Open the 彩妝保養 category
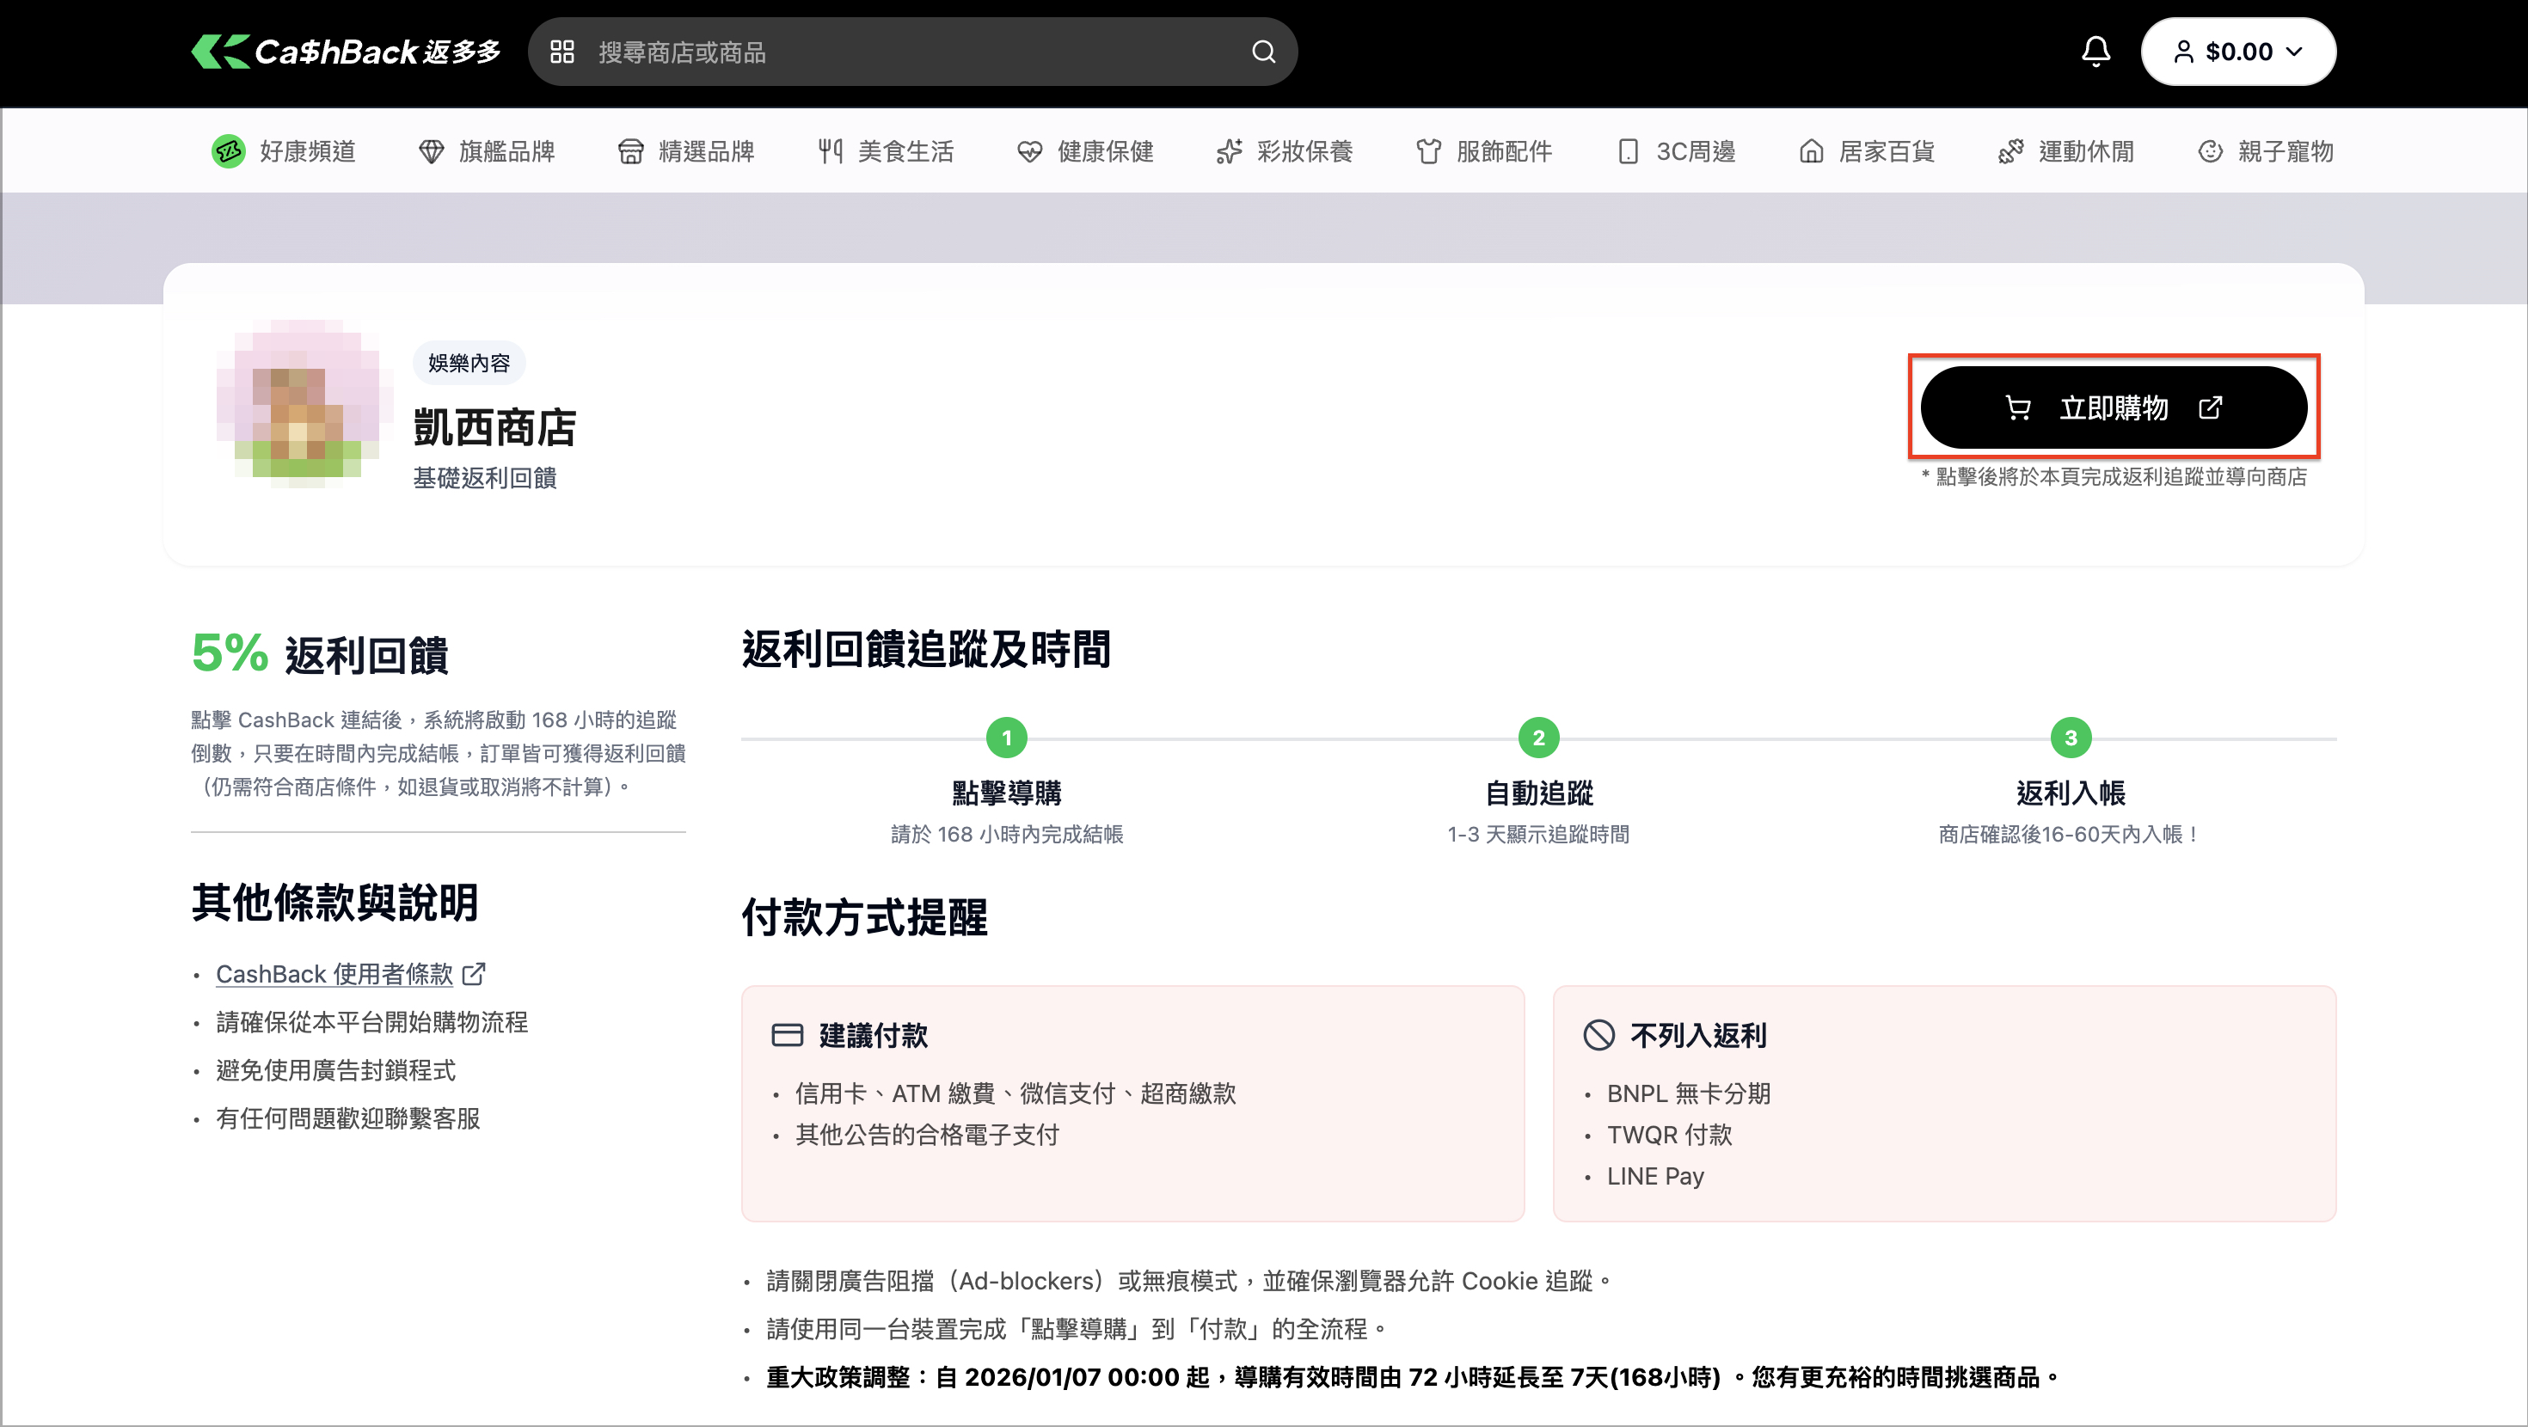This screenshot has width=2528, height=1427. [1284, 151]
